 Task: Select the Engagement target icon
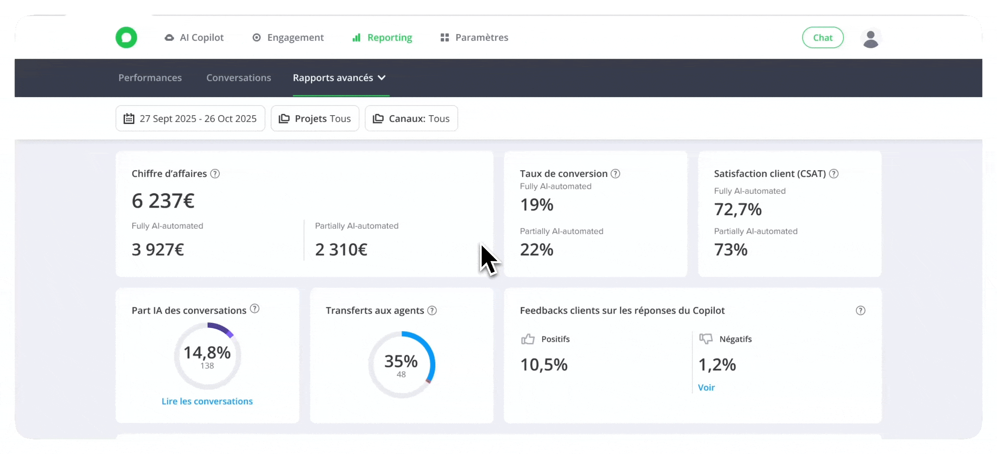pos(257,37)
